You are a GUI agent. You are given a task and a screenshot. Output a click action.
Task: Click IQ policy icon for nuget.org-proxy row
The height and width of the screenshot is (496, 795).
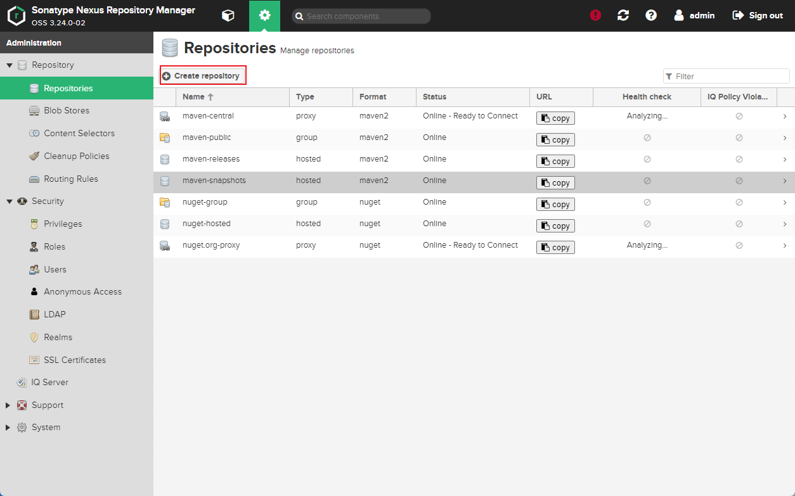[x=739, y=245]
